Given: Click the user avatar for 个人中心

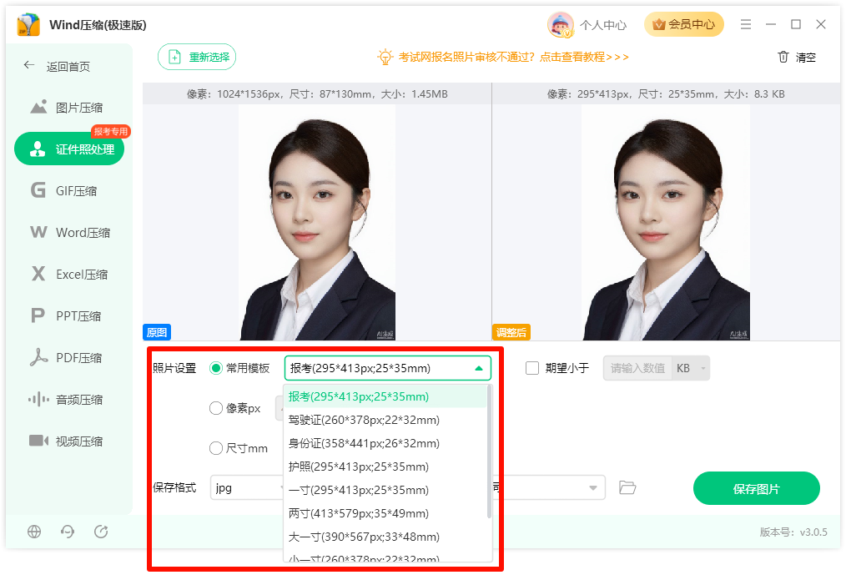Looking at the screenshot, I should [x=561, y=25].
